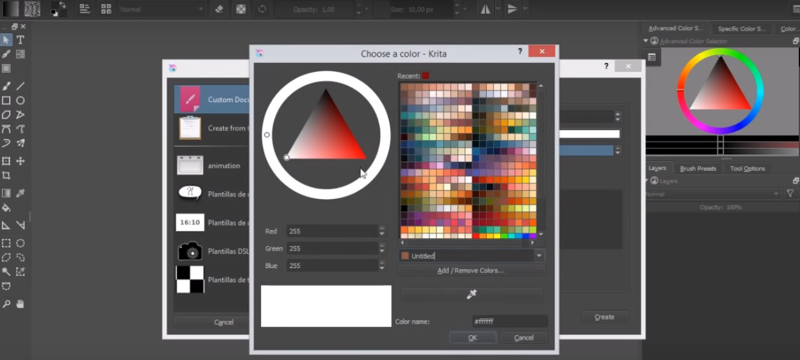Select the Transform tool

coord(6,161)
